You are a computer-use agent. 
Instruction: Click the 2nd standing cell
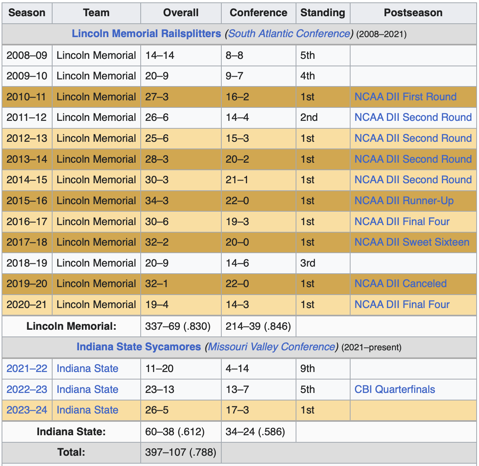point(323,117)
